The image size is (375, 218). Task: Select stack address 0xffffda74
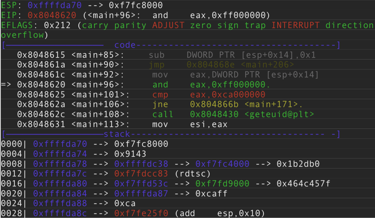(x=60, y=154)
